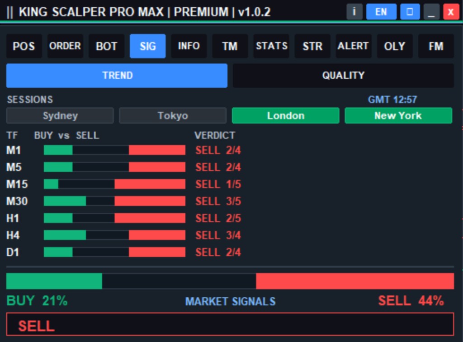Open the FM tab
Image resolution: width=463 pixels, height=342 pixels.
click(436, 46)
